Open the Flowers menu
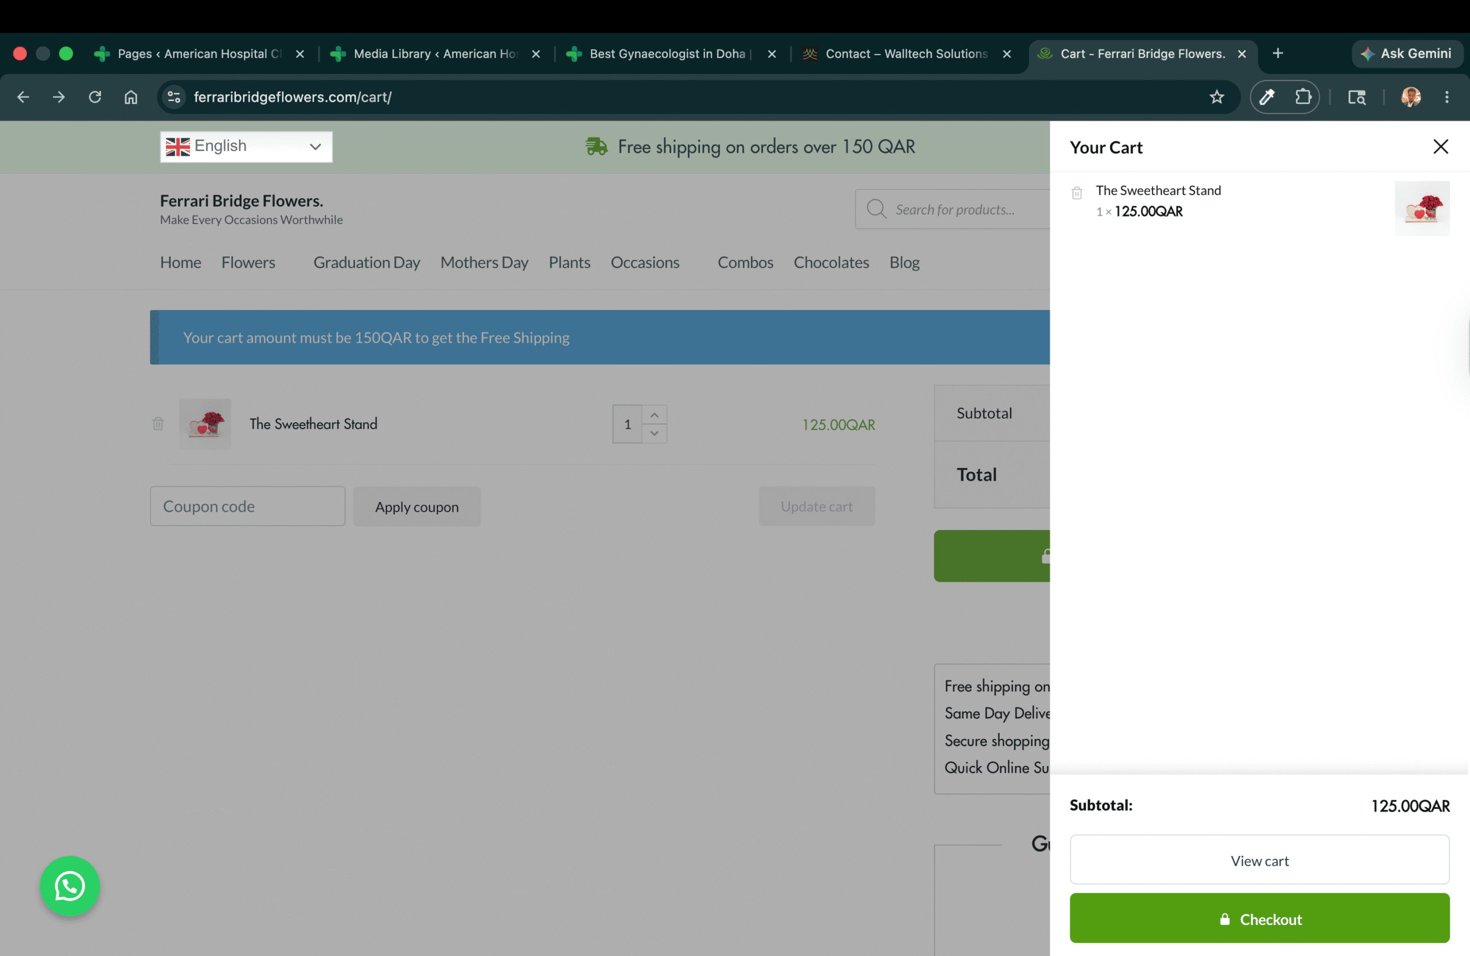Image resolution: width=1470 pixels, height=956 pixels. (248, 262)
